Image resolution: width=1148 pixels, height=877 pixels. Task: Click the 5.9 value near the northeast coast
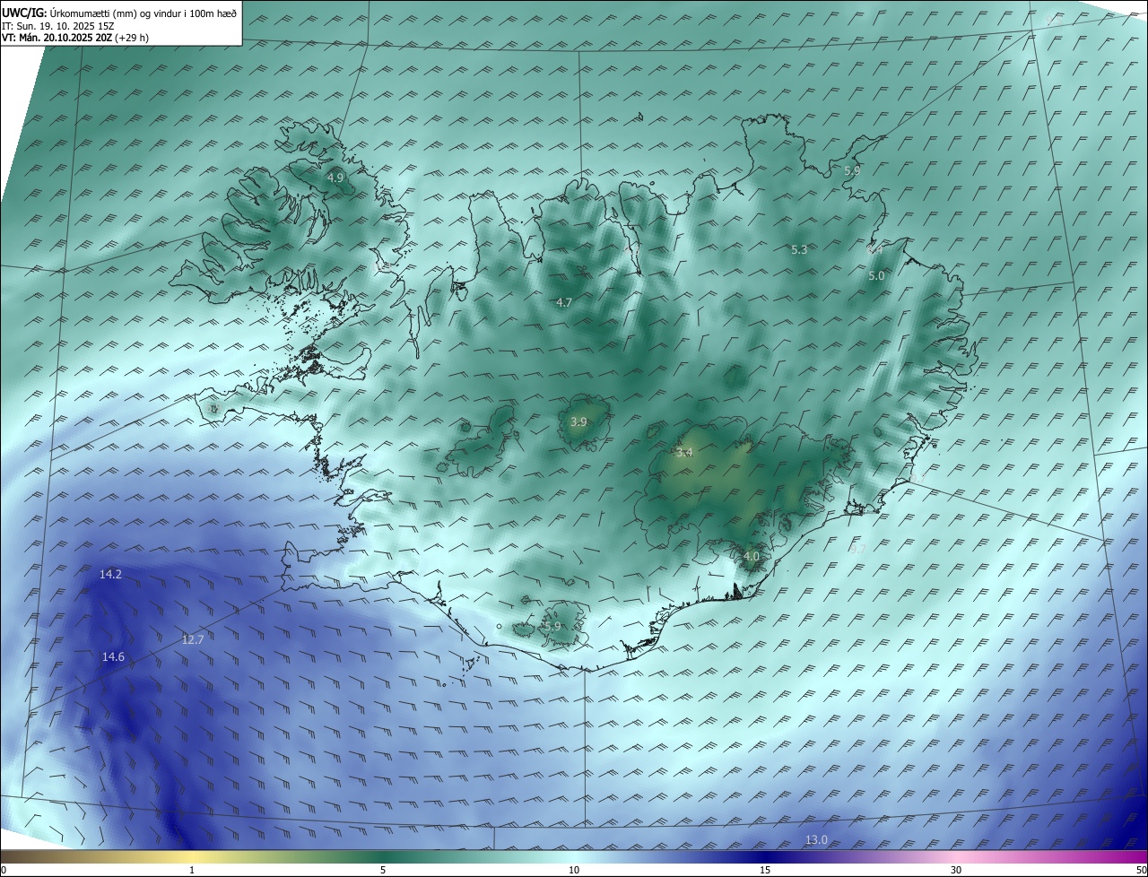click(852, 170)
